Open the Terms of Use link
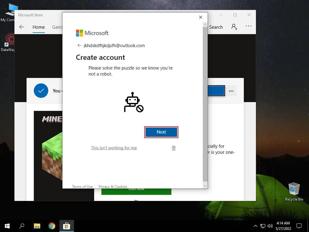309x232 pixels. tap(82, 186)
